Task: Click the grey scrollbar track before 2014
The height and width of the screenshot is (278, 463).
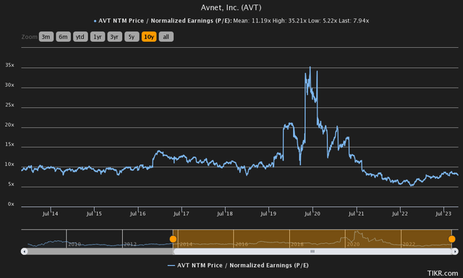Action: point(100,251)
